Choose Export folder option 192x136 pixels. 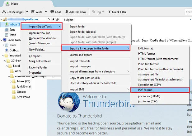point(77,27)
